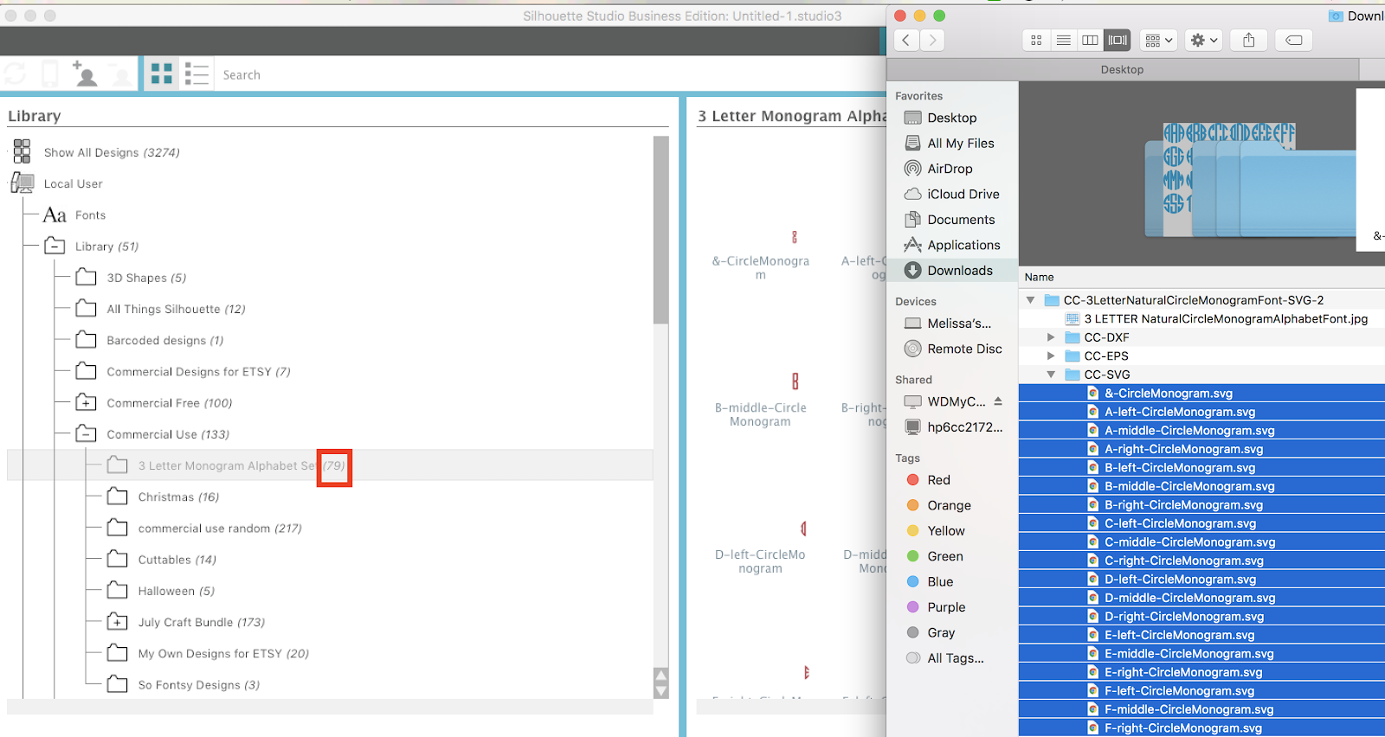This screenshot has width=1385, height=737.
Task: Click the add user icon in Silhouette toolbar
Action: pos(85,74)
